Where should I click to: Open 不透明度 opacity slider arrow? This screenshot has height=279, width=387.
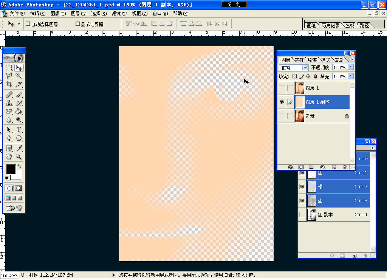click(350, 67)
